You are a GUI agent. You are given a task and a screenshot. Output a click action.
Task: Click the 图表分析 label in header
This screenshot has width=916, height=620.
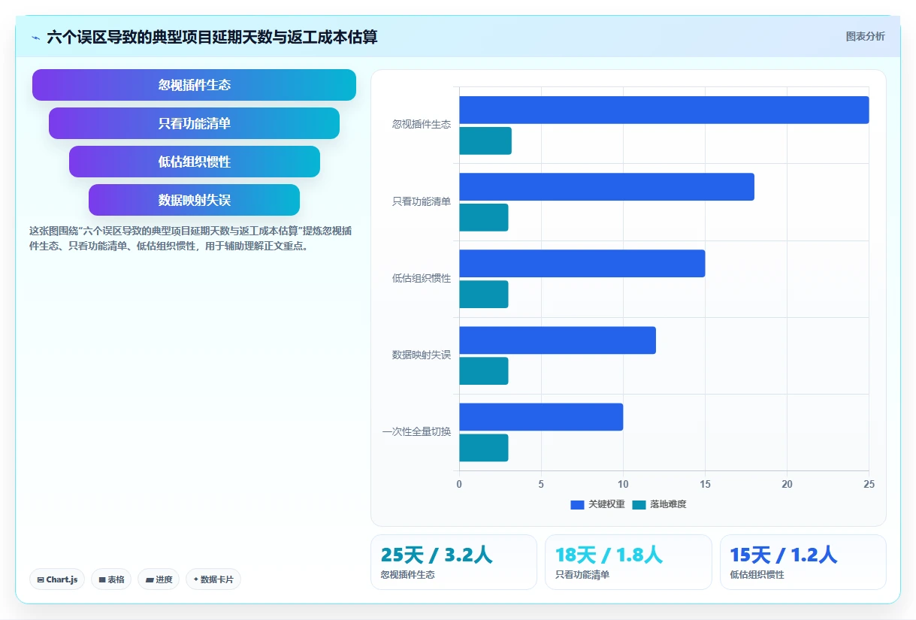865,36
